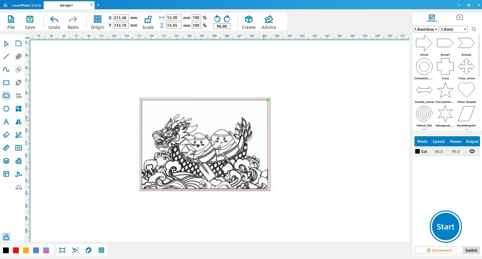Screen dimensions: 482x259
Task: Click the Switch button
Action: click(x=471, y=250)
